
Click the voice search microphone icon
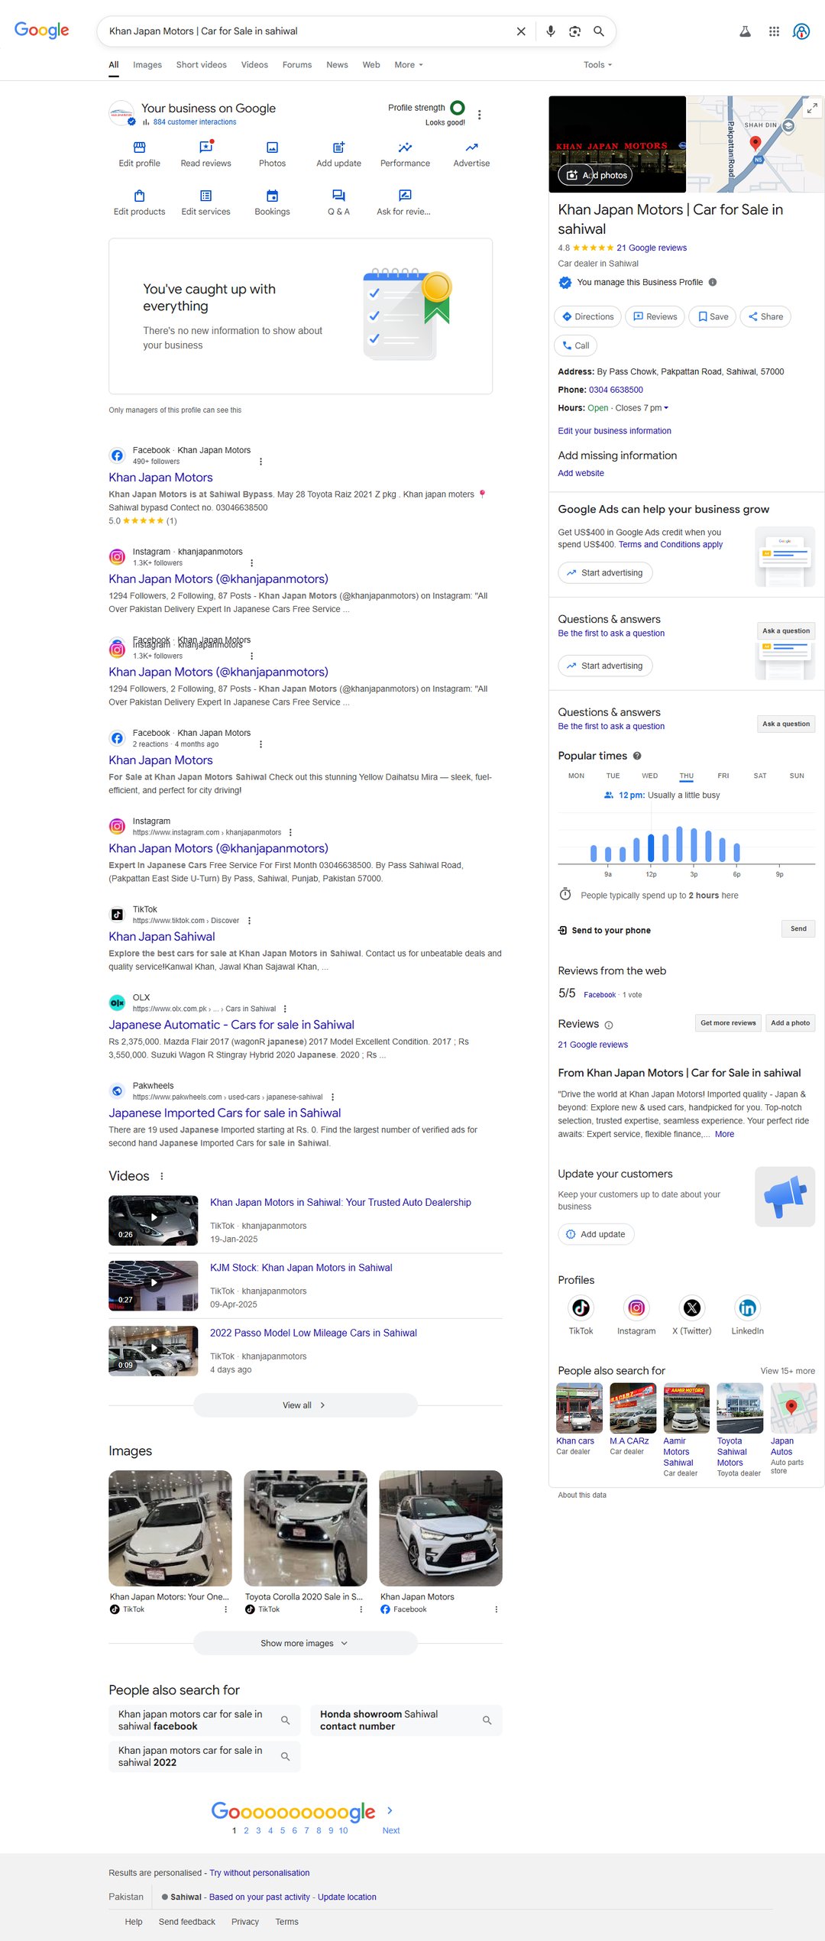click(550, 31)
